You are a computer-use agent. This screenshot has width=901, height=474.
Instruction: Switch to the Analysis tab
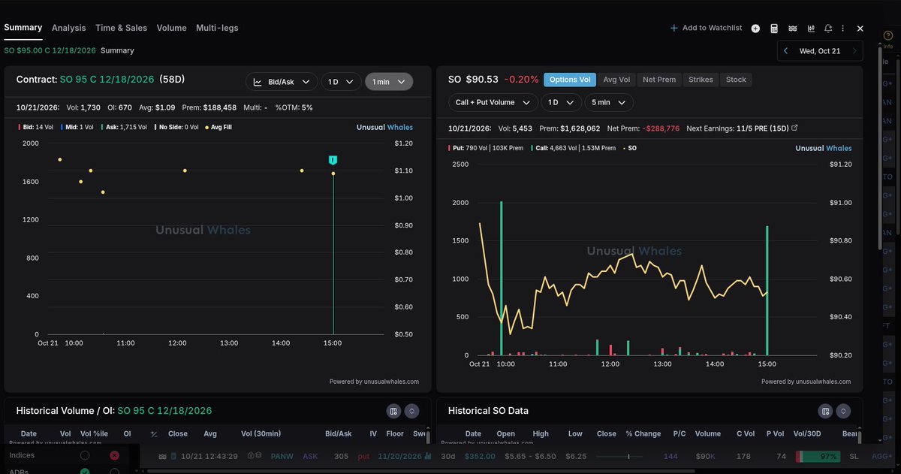69,28
